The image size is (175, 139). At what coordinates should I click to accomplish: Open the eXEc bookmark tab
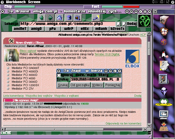point(85,29)
